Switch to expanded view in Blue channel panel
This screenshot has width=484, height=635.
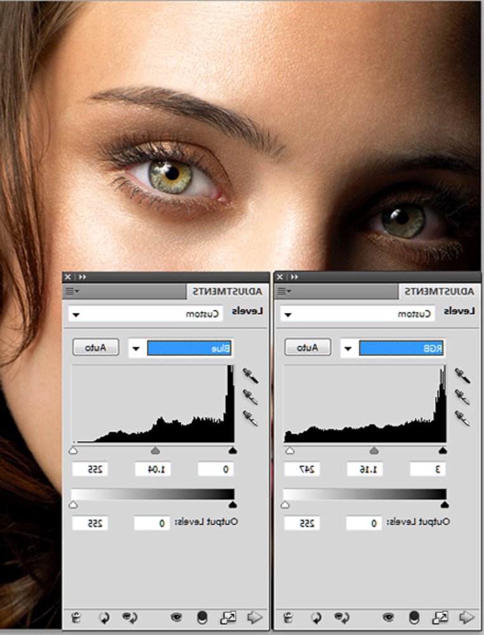(228, 618)
